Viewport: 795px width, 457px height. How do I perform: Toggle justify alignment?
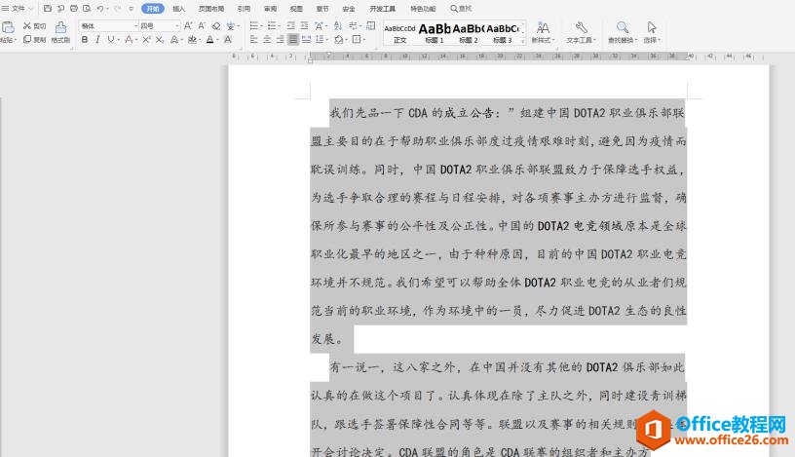[x=293, y=40]
